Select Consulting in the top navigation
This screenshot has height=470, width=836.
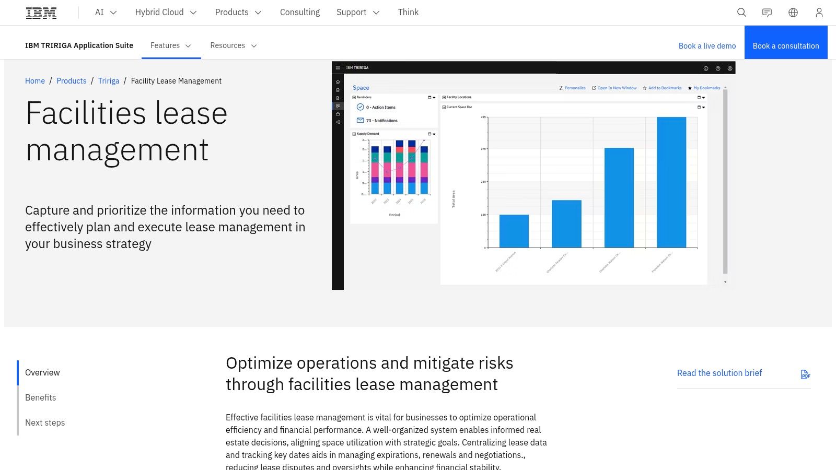pos(299,12)
